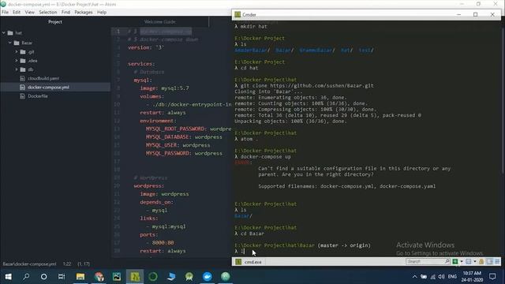Click the Cmder window title icon
The height and width of the screenshot is (284, 505).
(x=238, y=14)
